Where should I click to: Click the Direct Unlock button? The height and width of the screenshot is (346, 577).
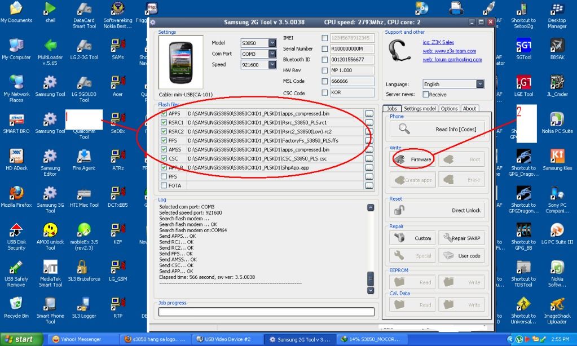(437, 210)
